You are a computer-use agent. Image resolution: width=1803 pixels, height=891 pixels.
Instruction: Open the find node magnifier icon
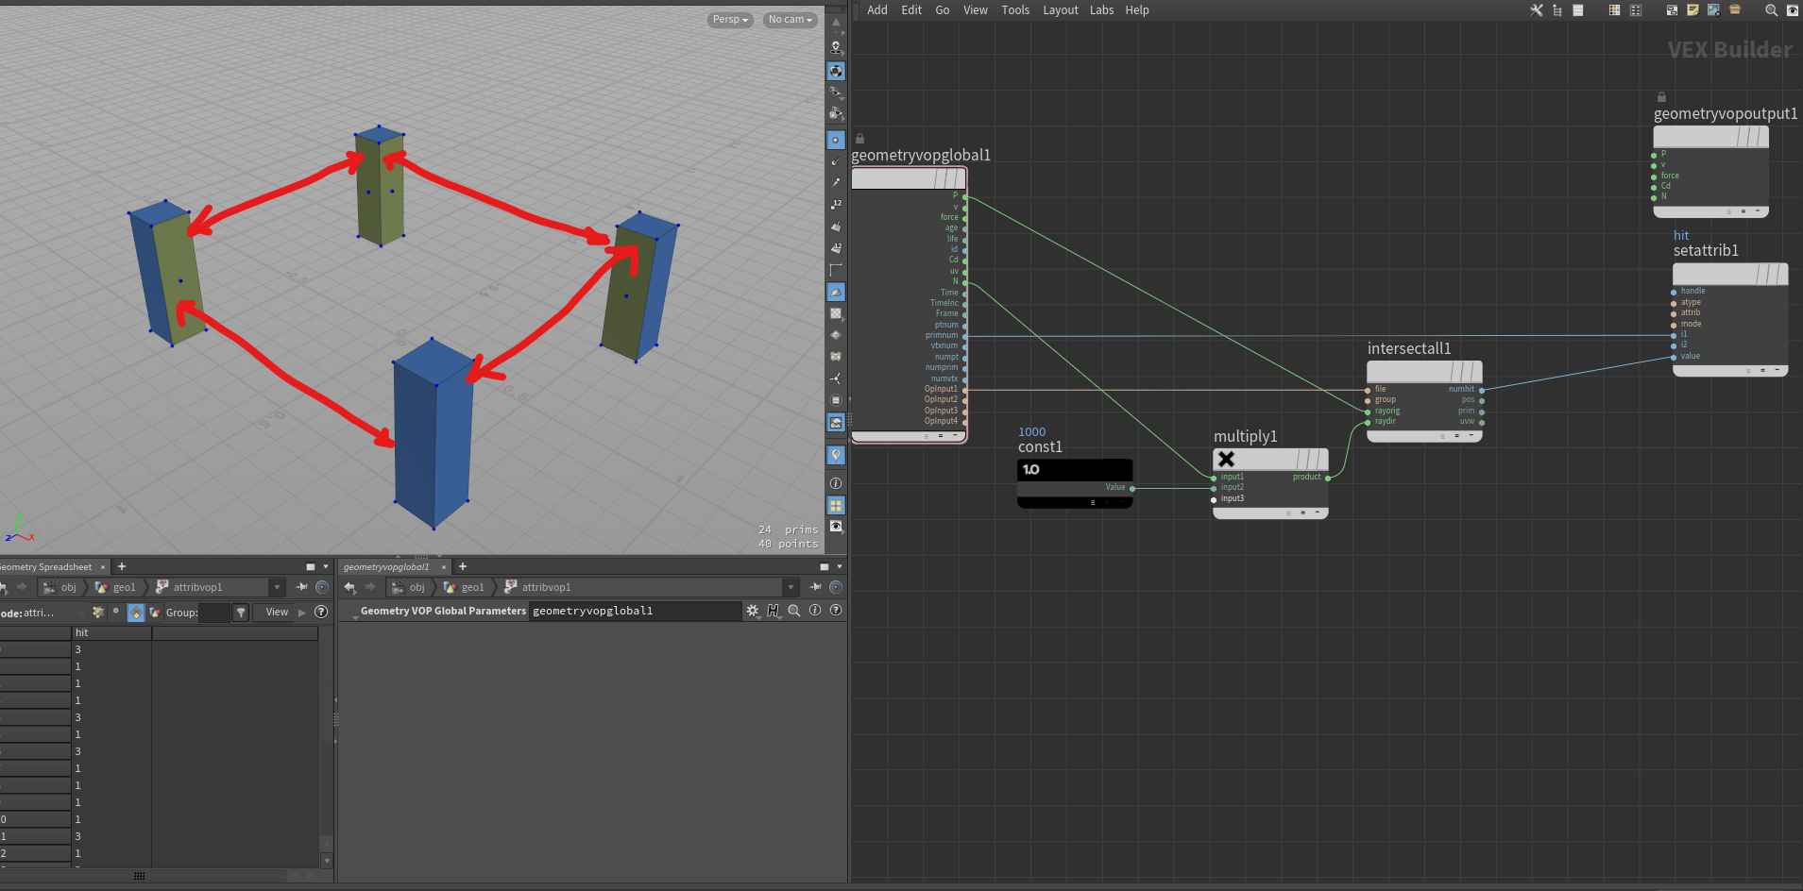pyautogui.click(x=1771, y=10)
